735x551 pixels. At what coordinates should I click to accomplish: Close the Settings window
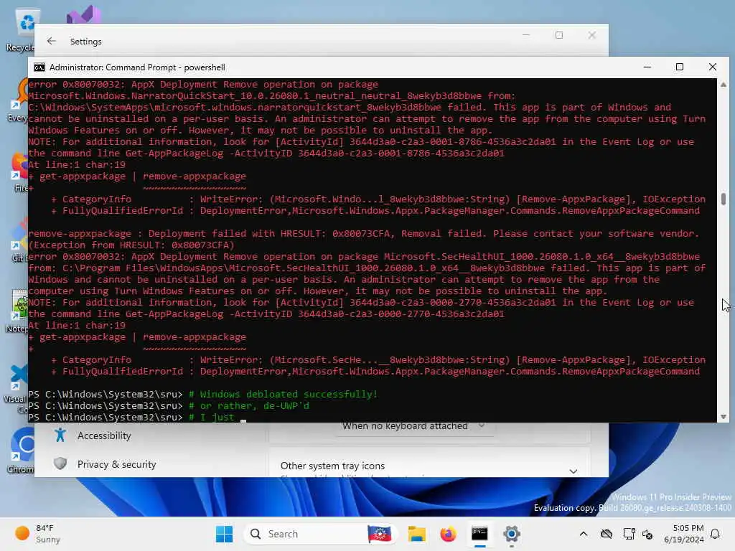tap(592, 35)
